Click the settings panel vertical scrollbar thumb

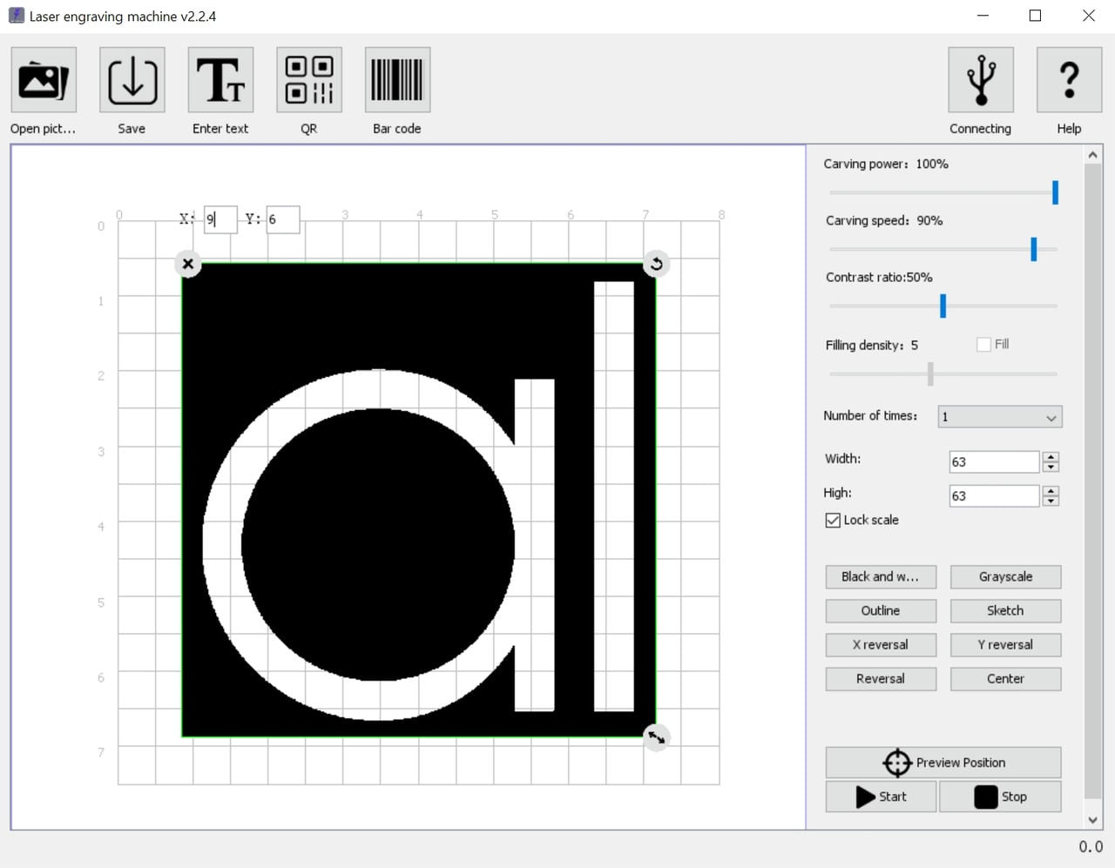[x=1093, y=481]
